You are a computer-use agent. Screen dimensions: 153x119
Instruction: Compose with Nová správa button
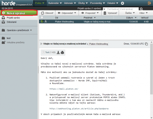pos(19,13)
